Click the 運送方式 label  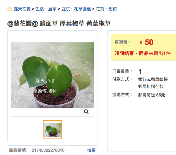coord(122,94)
